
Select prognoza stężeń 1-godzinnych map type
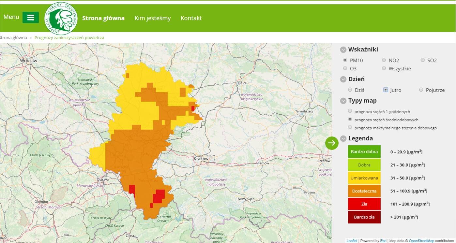[x=350, y=111]
